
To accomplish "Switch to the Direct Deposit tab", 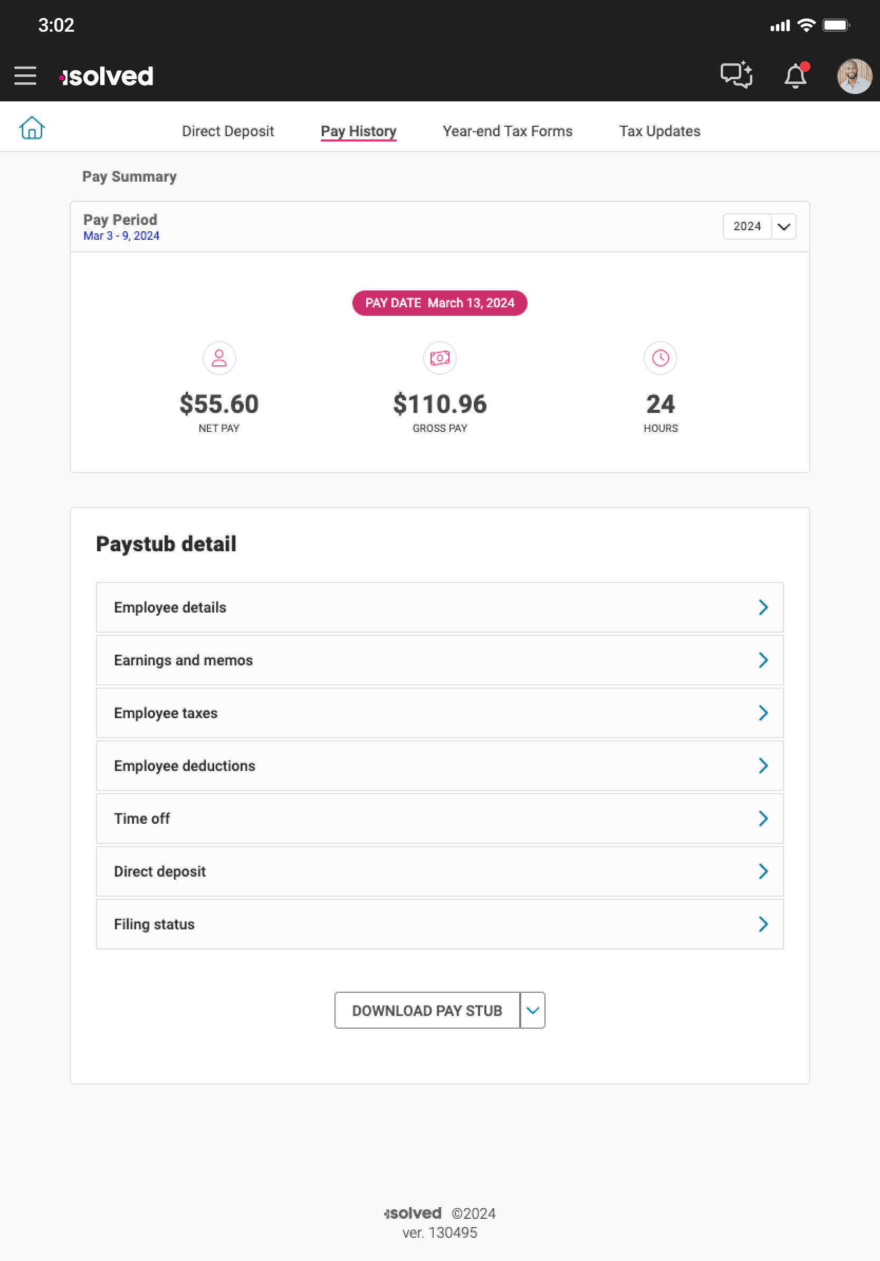I will pyautogui.click(x=228, y=131).
